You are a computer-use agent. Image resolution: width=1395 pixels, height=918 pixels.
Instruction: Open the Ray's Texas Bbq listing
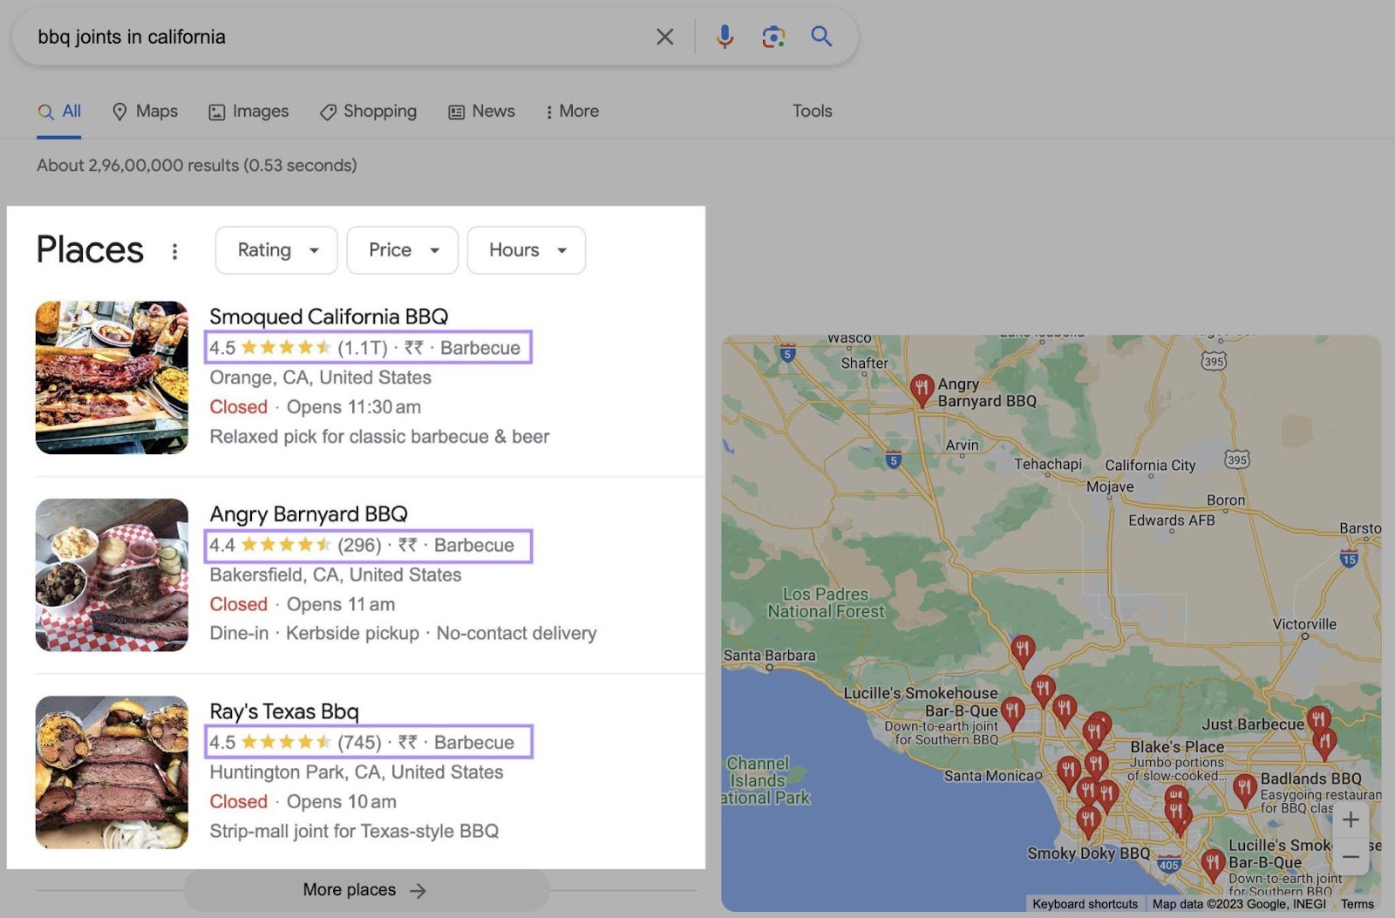click(284, 711)
